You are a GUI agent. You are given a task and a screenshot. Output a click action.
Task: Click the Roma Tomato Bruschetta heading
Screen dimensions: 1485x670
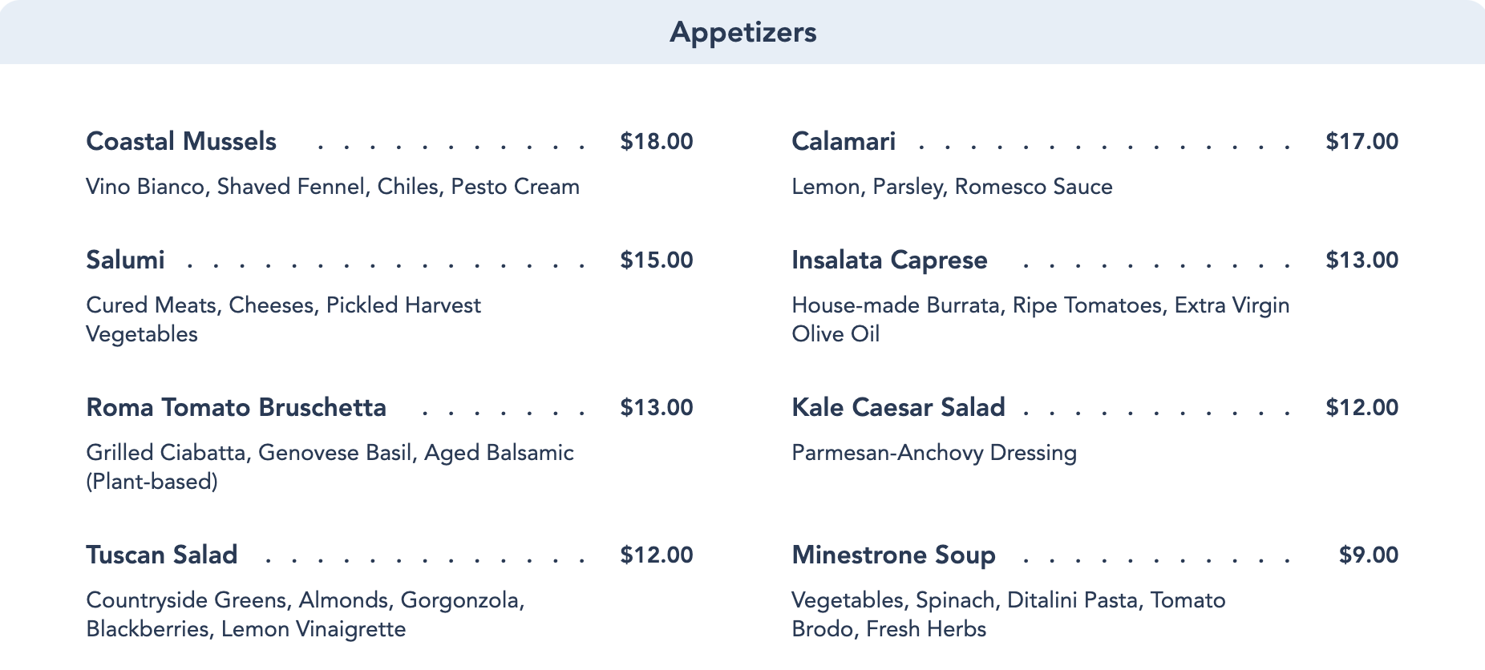236,407
